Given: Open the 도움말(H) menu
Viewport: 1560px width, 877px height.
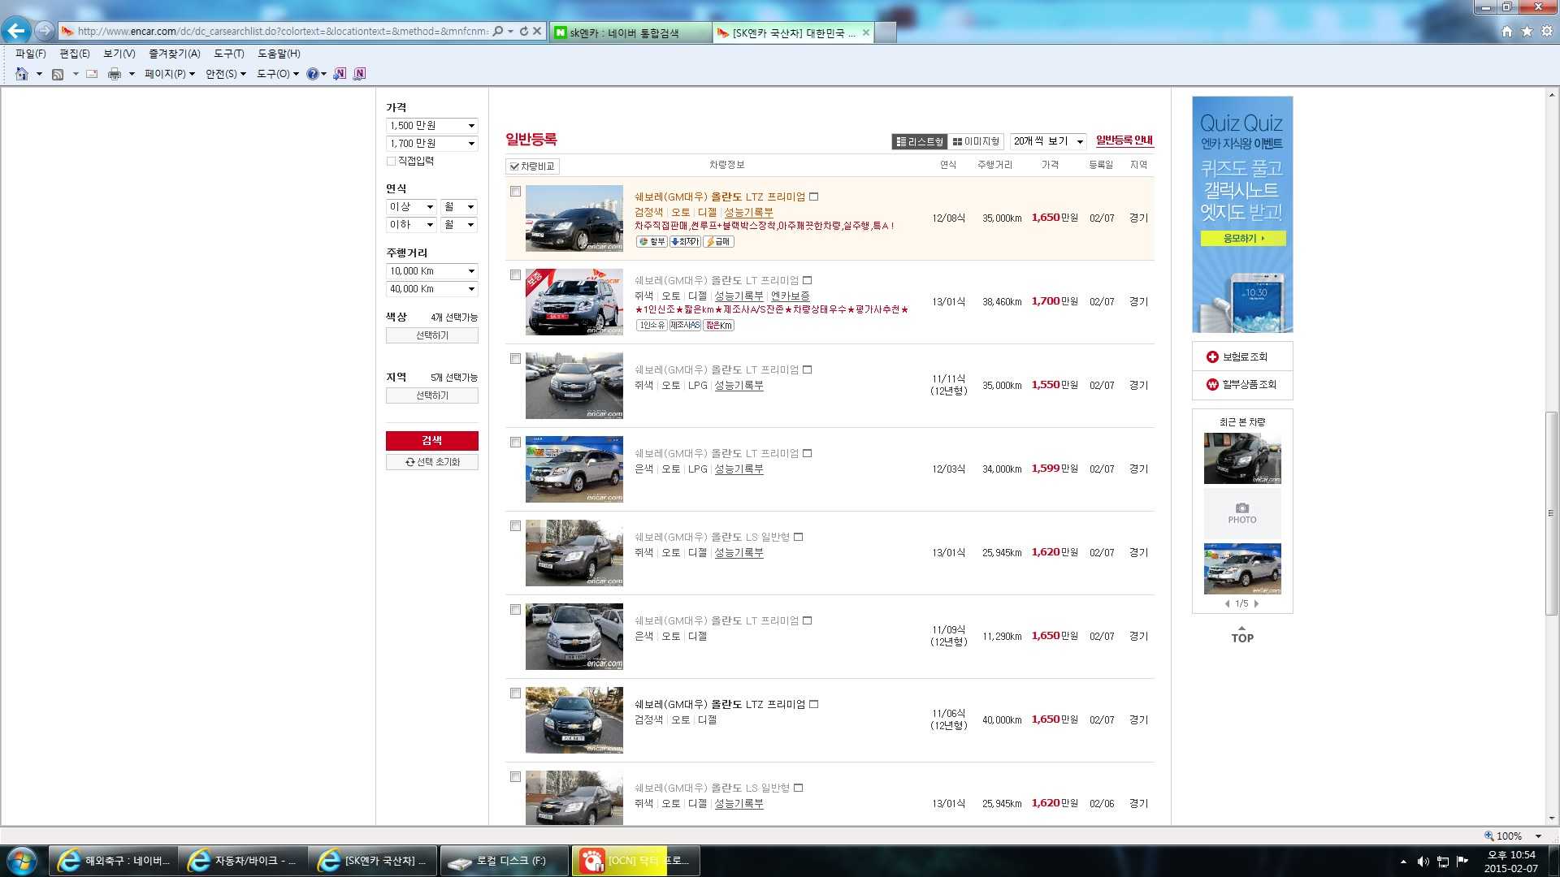Looking at the screenshot, I should click(x=279, y=54).
